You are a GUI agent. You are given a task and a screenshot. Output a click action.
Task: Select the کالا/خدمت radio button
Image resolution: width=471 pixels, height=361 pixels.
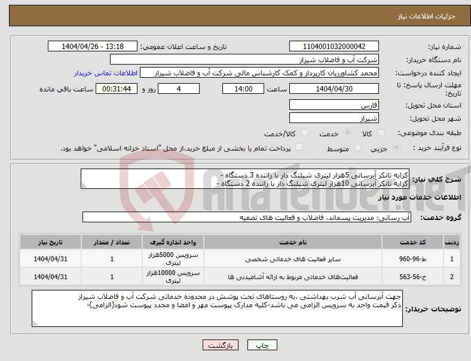(x=305, y=133)
